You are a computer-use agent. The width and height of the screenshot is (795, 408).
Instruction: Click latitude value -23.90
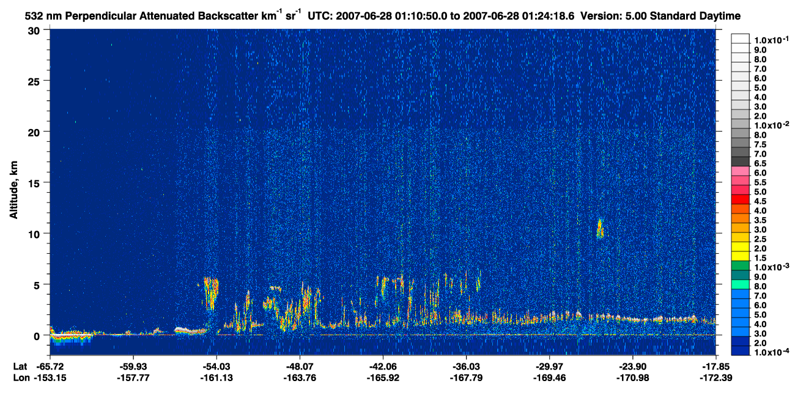click(x=632, y=366)
